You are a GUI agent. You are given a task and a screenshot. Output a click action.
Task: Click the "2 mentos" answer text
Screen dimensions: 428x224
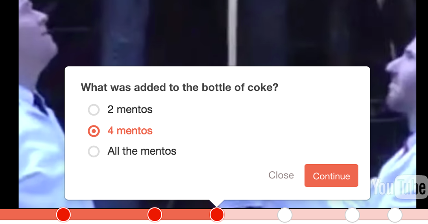[130, 110]
